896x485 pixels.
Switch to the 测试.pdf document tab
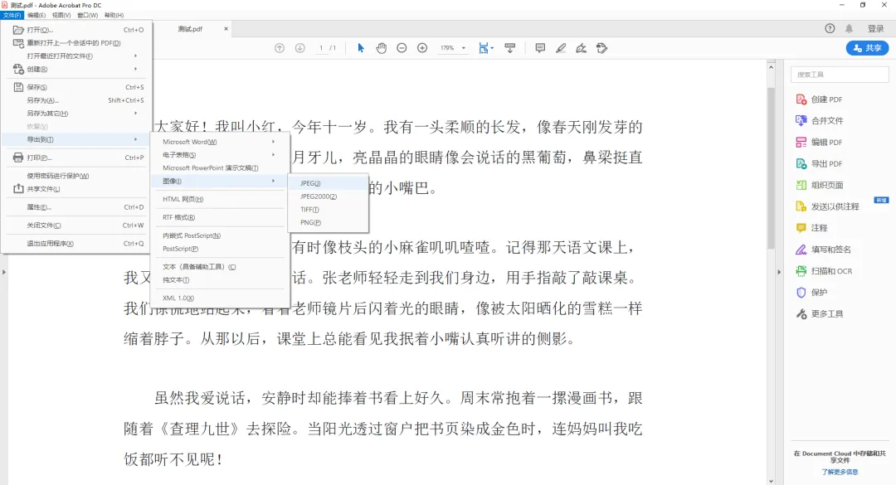(190, 28)
